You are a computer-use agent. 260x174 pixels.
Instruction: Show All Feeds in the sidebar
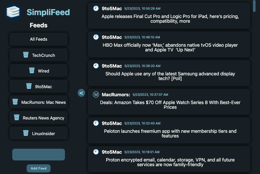(x=39, y=39)
